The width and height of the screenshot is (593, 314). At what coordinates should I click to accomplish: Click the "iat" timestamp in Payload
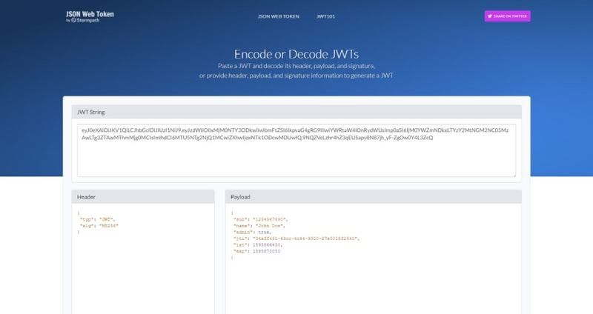point(265,244)
